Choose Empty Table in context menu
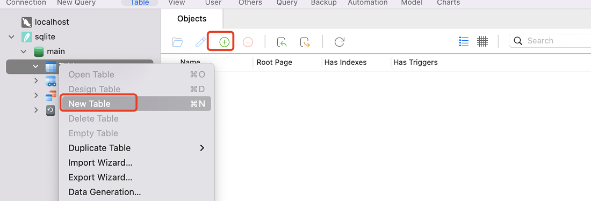Viewport: 591px width, 201px height. (x=136, y=133)
